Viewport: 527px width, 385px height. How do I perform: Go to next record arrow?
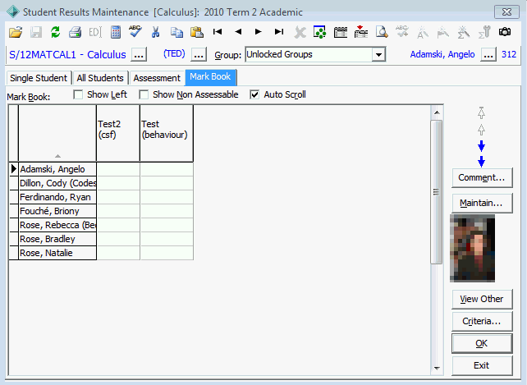[258, 32]
